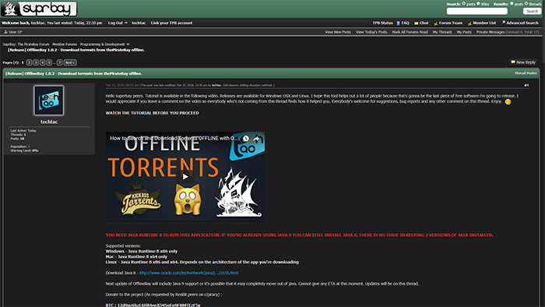Click the green Log Out arrow icon
The height and width of the screenshot is (307, 545).
(x=126, y=23)
